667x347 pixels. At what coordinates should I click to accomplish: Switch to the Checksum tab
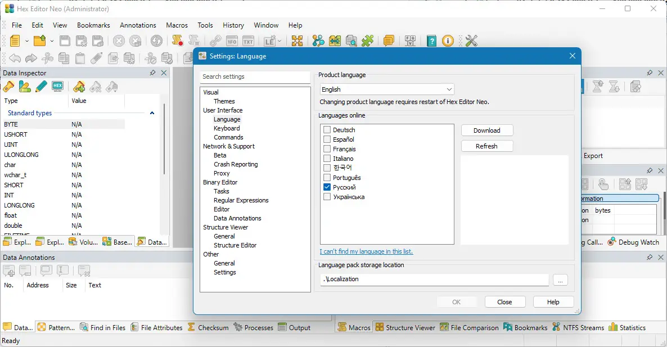click(x=208, y=327)
